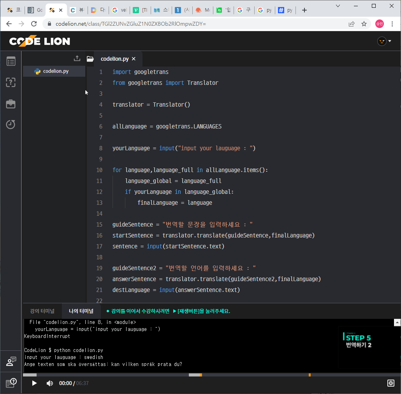Open the chat consultation icon at bottom sidebar

pyautogui.click(x=11, y=361)
